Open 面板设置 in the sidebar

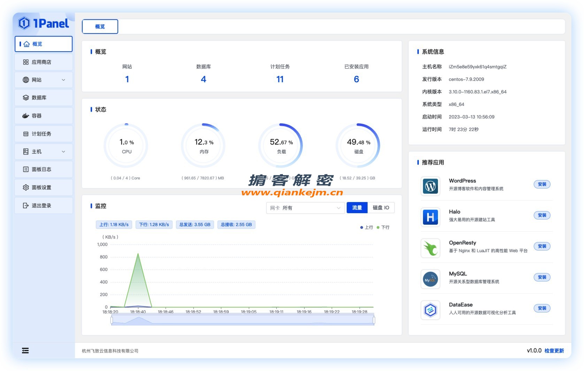(44, 187)
